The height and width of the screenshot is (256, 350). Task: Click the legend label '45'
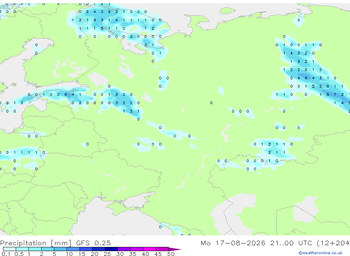[x=158, y=254]
